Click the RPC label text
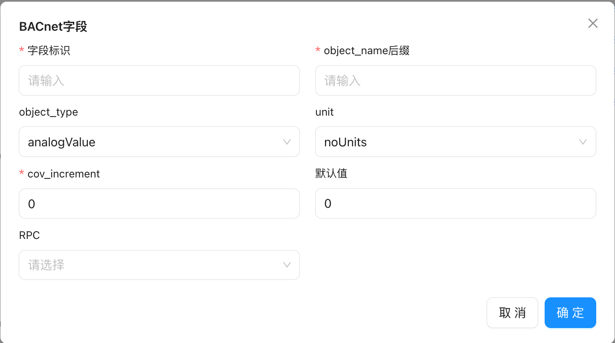The height and width of the screenshot is (343, 615). (x=29, y=235)
